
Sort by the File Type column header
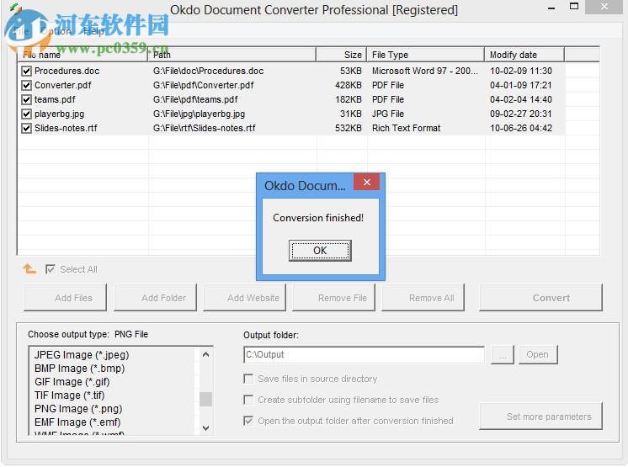[426, 55]
